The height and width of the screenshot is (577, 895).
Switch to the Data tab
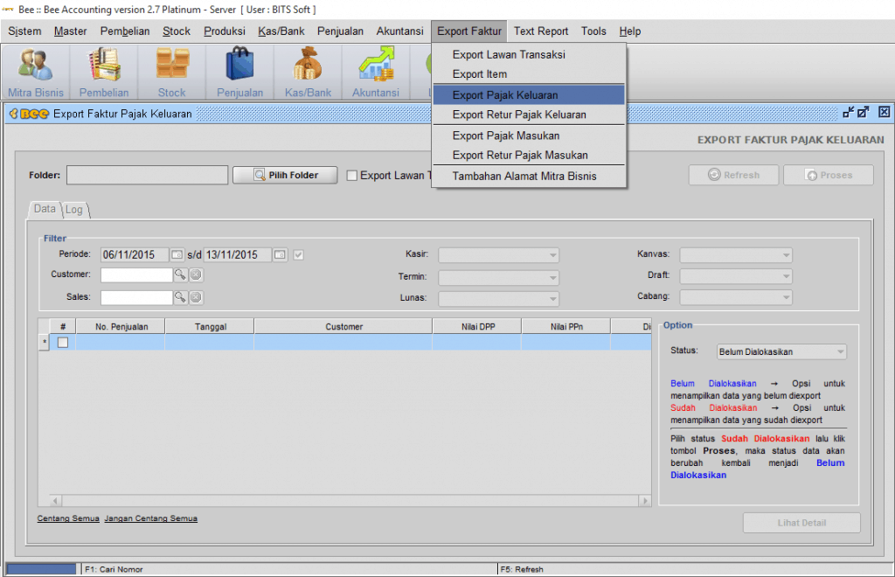pos(45,209)
